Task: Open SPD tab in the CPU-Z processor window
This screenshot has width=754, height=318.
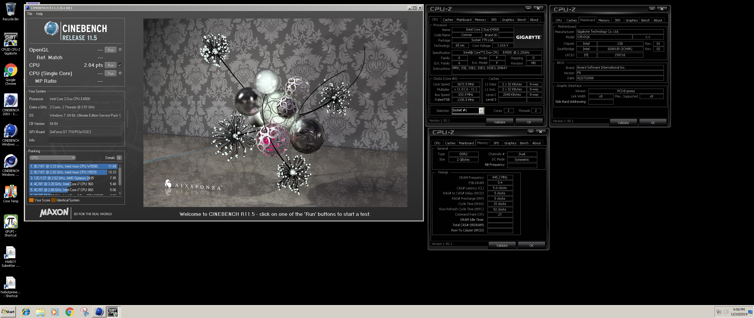Action: coord(494,20)
